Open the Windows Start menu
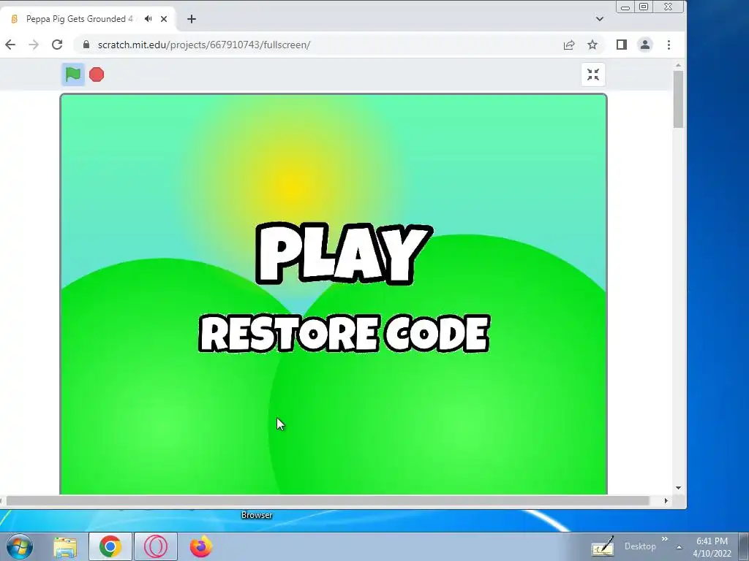The height and width of the screenshot is (561, 749). pos(19,546)
